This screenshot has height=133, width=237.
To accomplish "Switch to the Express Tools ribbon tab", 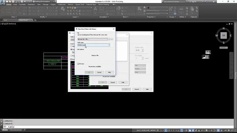I will (x=80, y=4).
